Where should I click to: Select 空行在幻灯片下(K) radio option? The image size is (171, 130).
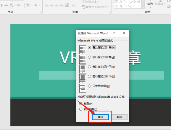(102, 77)
